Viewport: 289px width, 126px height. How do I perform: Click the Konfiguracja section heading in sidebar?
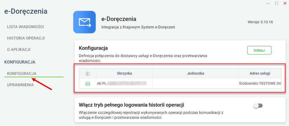point(20,62)
